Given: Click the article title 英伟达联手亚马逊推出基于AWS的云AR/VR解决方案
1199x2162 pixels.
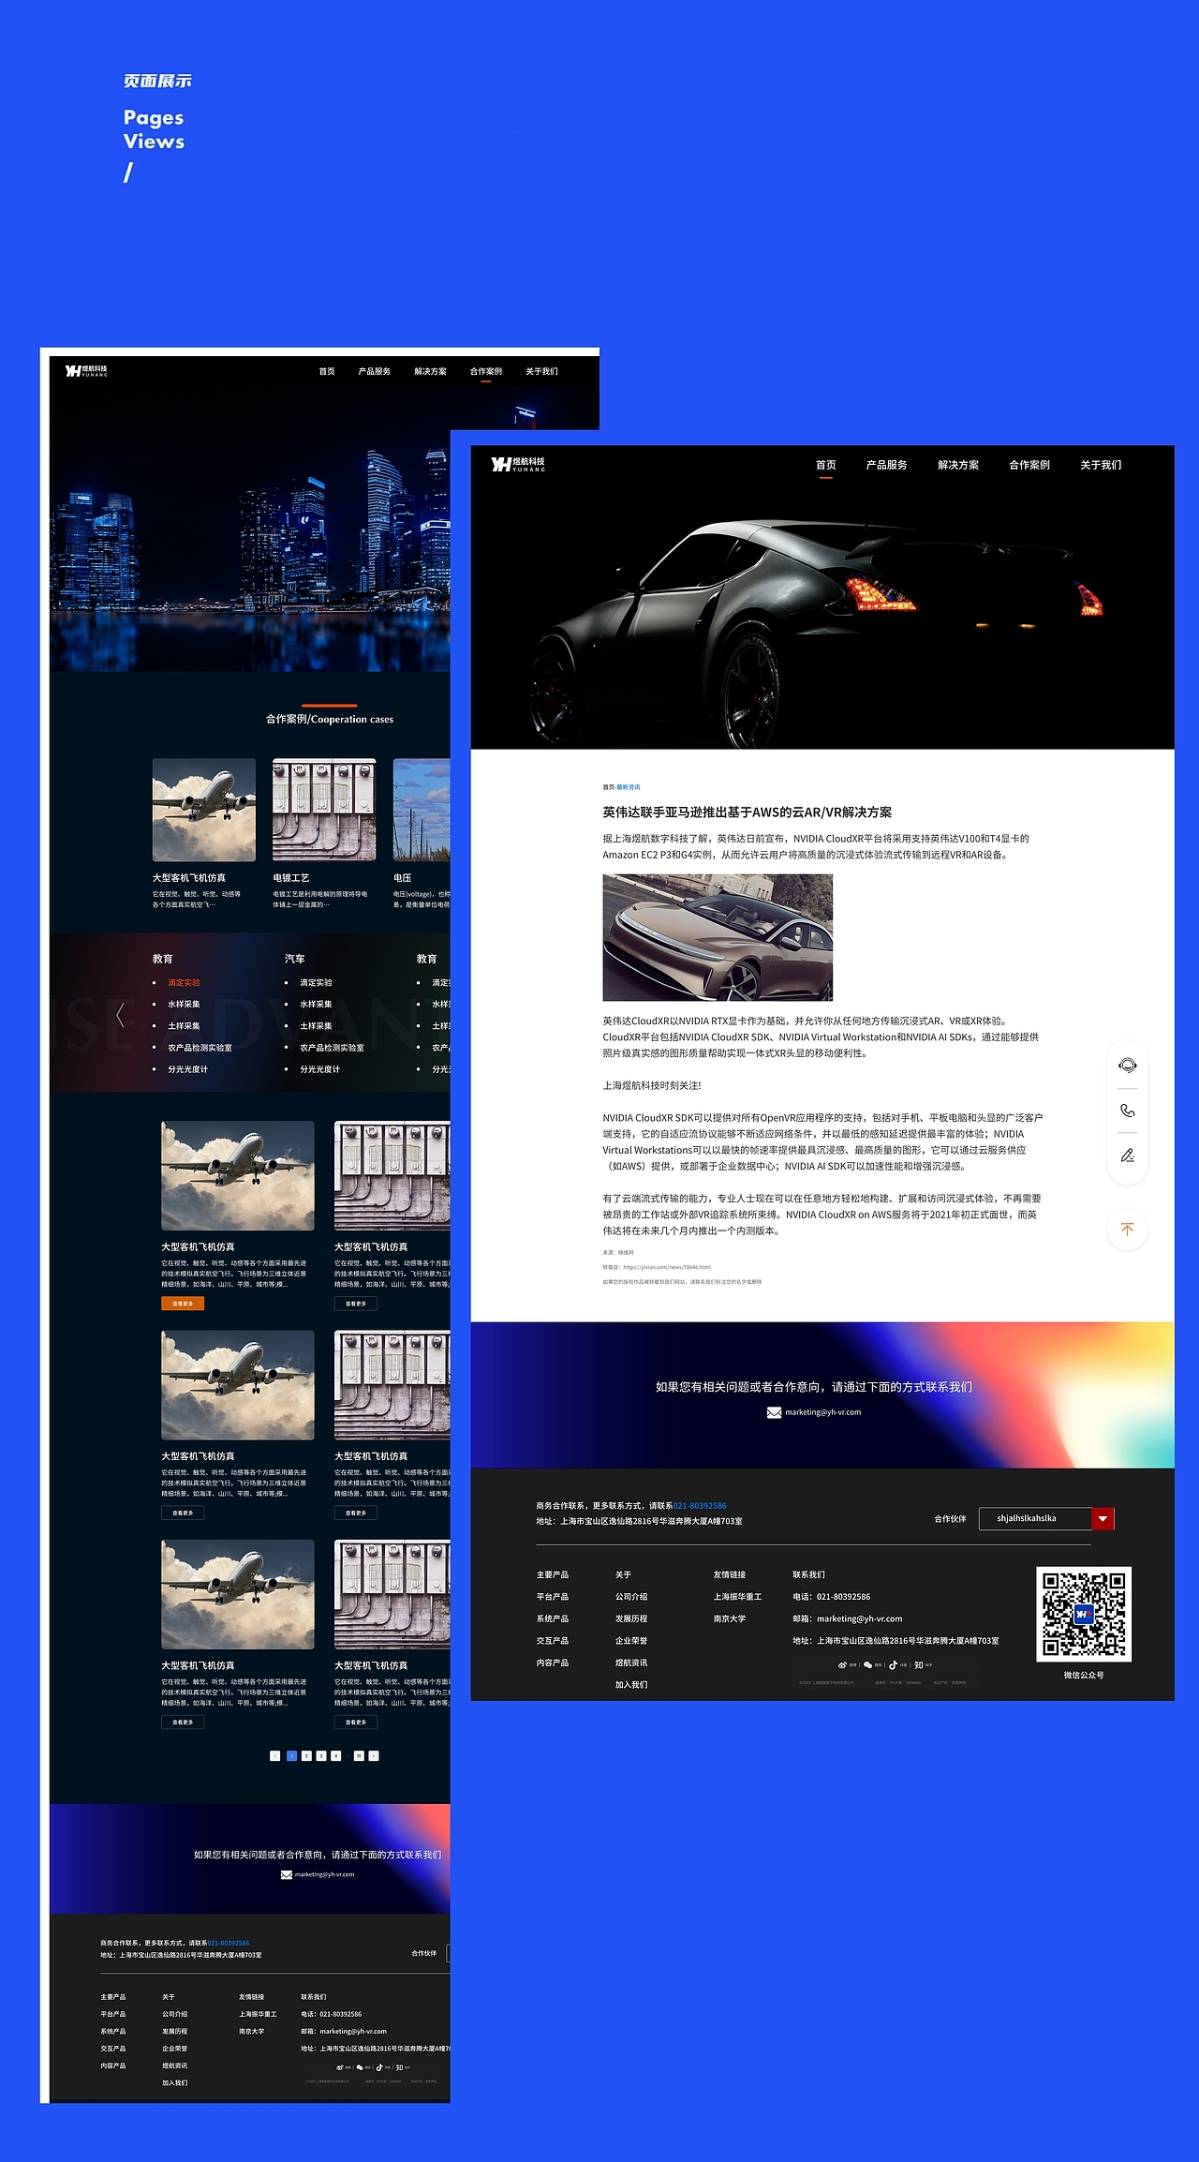Looking at the screenshot, I should tap(747, 813).
